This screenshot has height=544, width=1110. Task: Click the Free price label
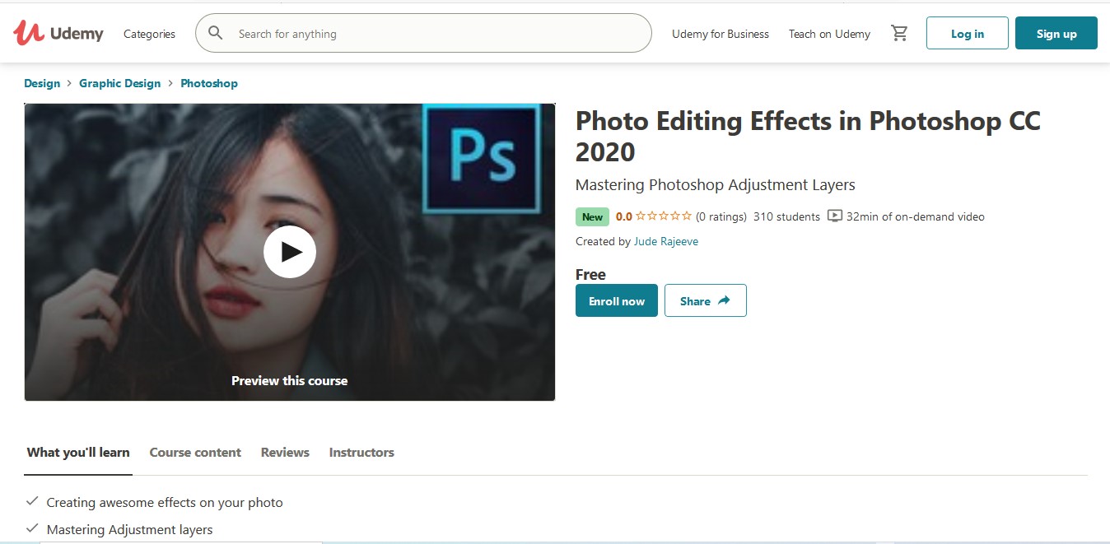click(x=590, y=274)
